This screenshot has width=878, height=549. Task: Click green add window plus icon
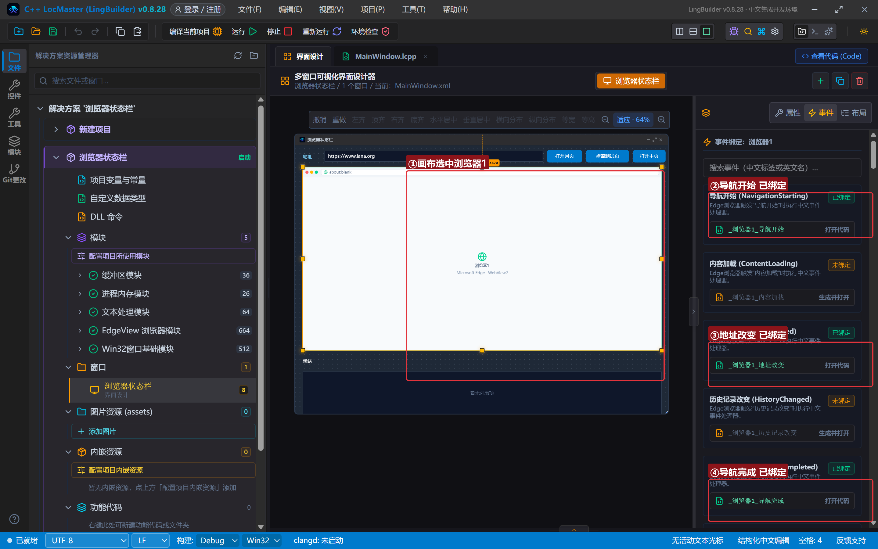pos(820,81)
